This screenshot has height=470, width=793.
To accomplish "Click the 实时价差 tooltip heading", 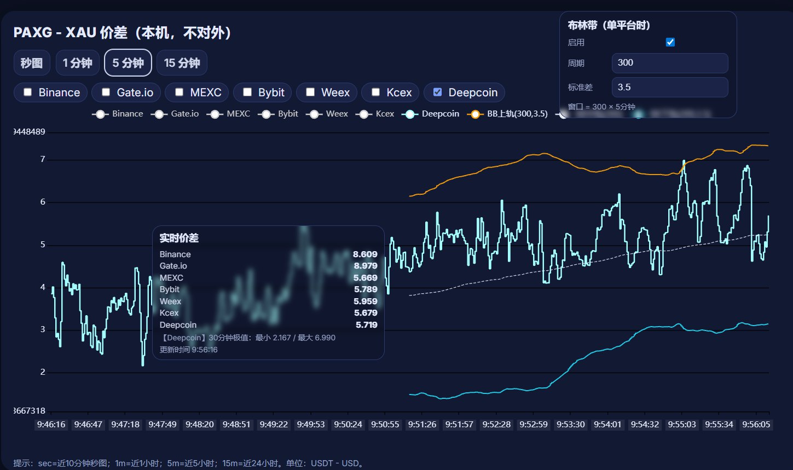I will (x=179, y=238).
